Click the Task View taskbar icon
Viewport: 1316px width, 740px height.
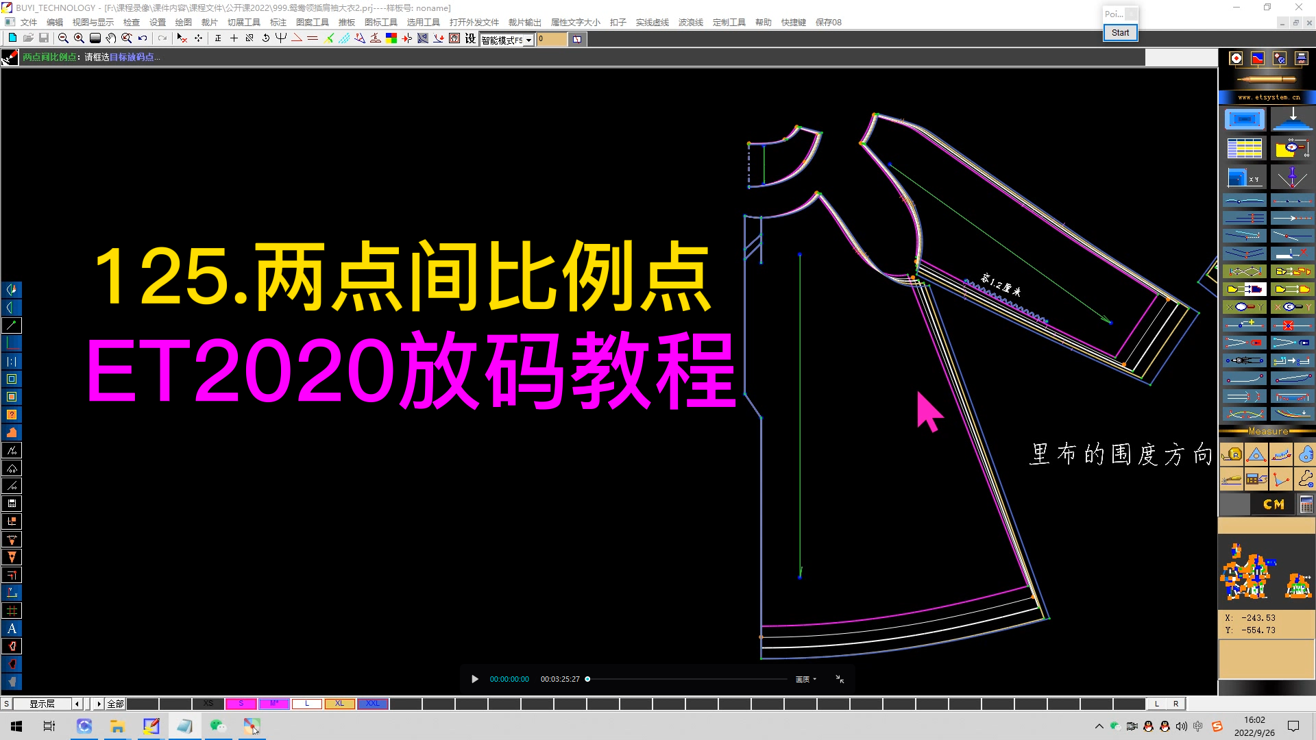[x=49, y=726]
